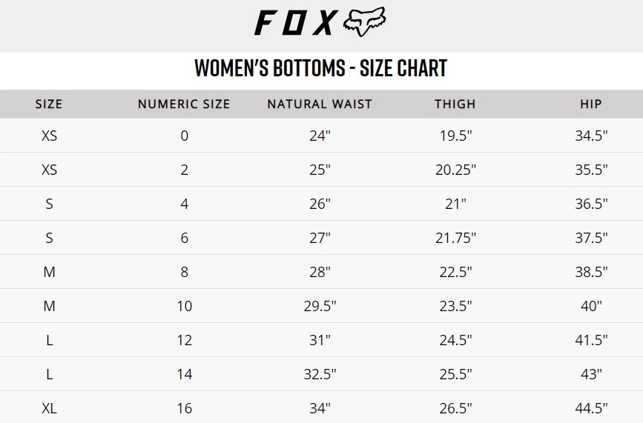The image size is (643, 423).
Task: Click the 21.75" thigh value
Action: click(455, 238)
